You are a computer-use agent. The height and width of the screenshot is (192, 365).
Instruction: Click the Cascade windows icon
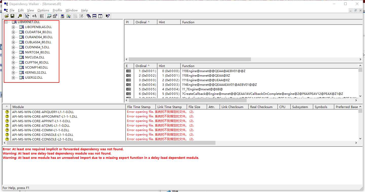point(88,16)
